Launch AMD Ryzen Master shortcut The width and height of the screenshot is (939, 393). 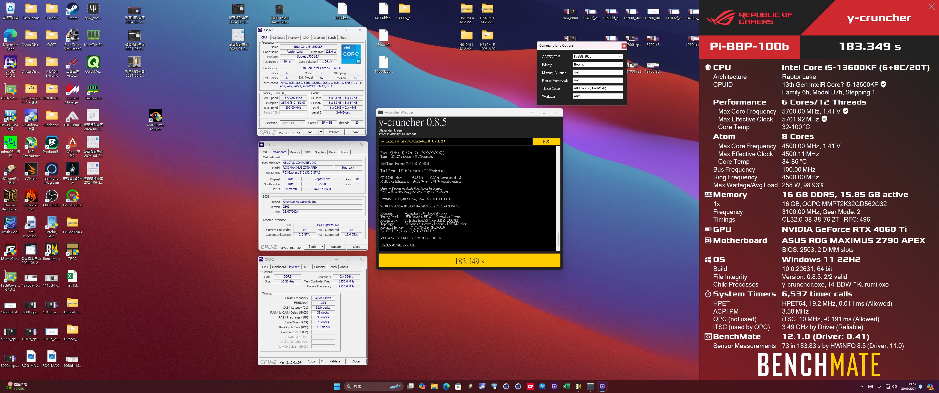tap(155, 120)
